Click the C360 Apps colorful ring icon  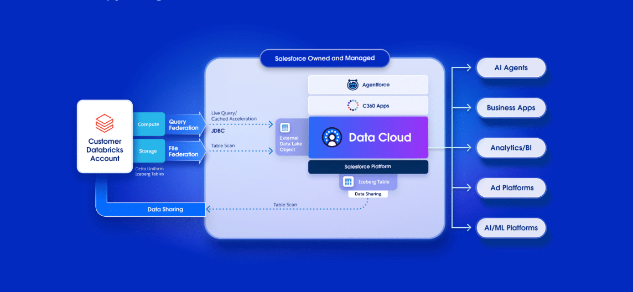[x=352, y=105]
